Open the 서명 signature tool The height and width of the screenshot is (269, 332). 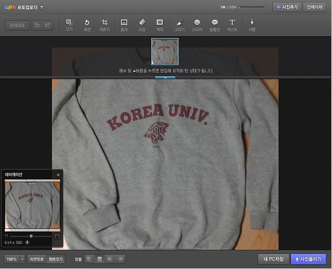(x=252, y=25)
